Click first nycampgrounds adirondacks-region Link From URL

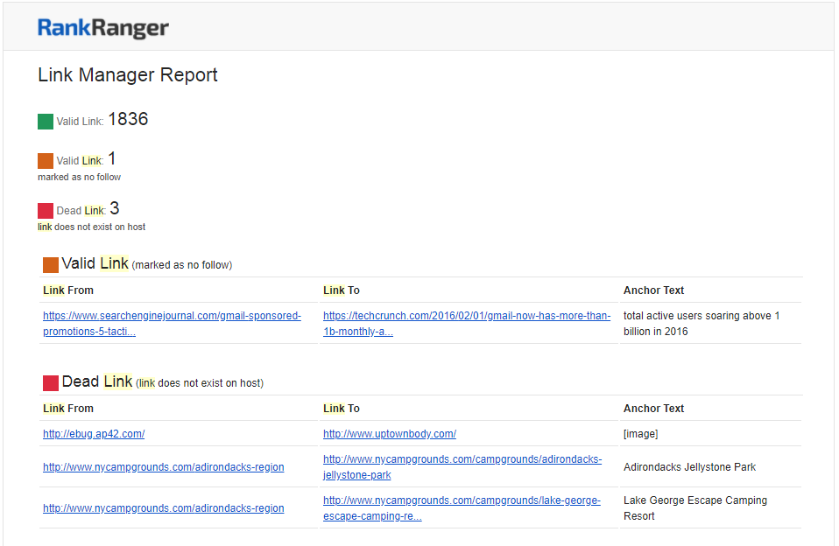[x=163, y=467]
